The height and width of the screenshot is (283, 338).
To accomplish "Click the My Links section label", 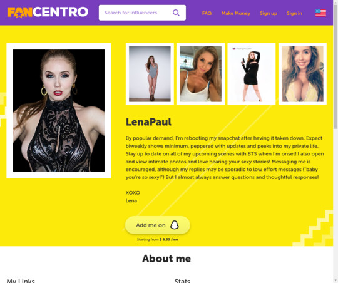I will 21,281.
